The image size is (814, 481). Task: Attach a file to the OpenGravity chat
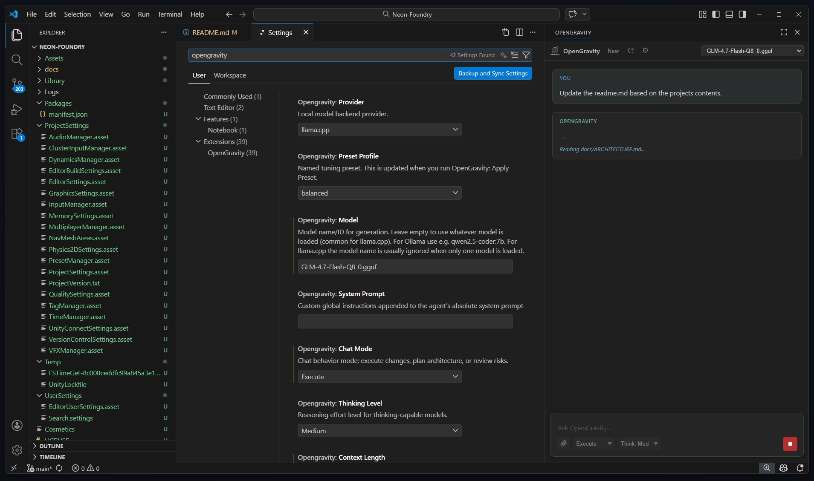coord(563,444)
